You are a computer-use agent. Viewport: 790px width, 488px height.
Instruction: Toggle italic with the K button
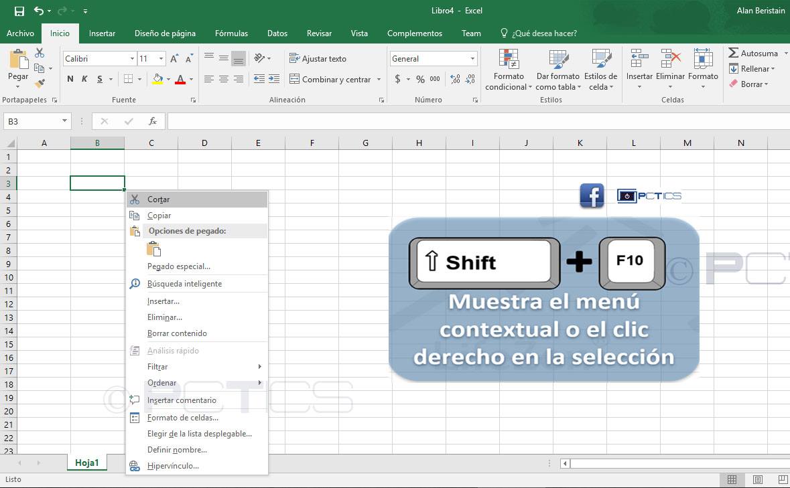84,79
